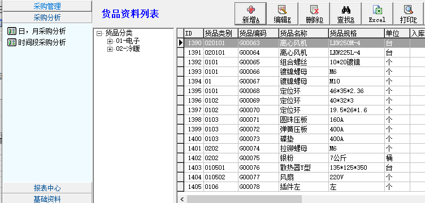
Task: Click the 10*20镀镍 specification cell
Action: click(357, 62)
